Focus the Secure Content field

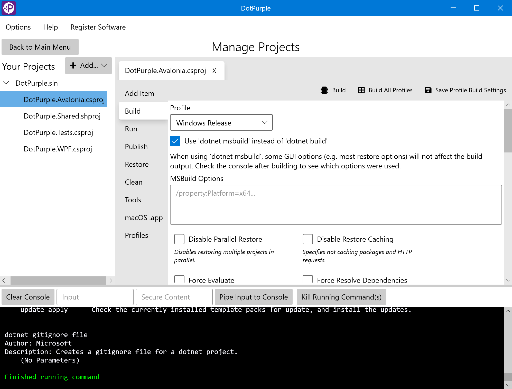tap(174, 297)
